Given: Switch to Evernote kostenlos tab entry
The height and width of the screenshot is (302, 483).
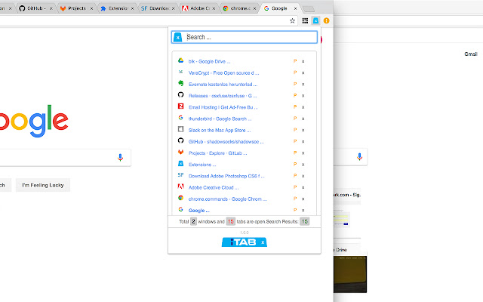Looking at the screenshot, I should (223, 84).
